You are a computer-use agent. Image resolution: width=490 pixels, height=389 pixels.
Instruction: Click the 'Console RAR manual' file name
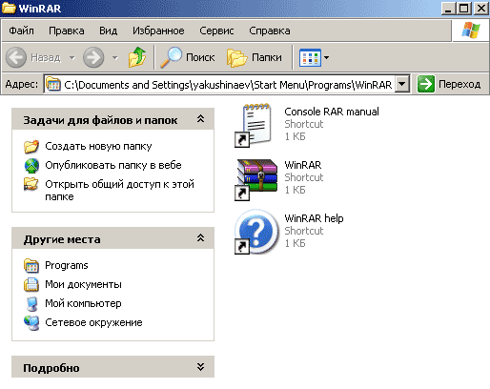click(x=332, y=112)
